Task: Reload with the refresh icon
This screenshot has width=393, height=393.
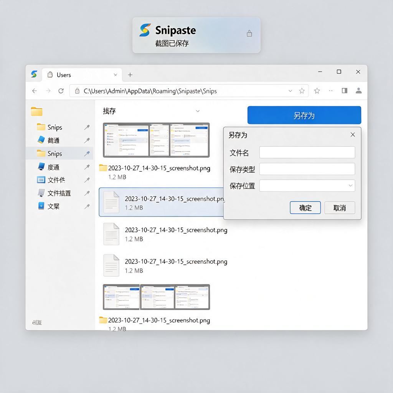Action: tap(61, 91)
